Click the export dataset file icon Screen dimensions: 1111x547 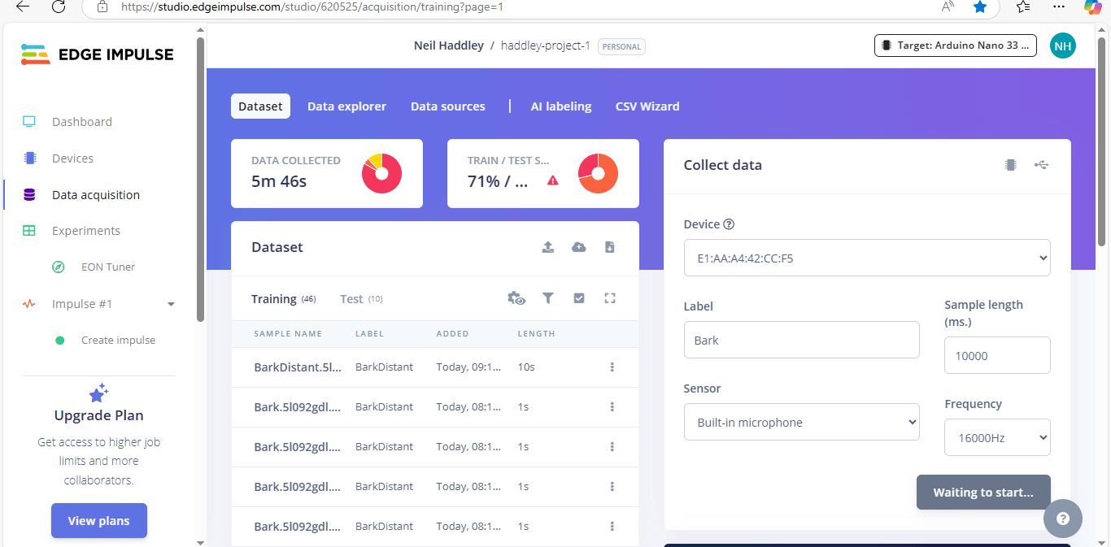pyautogui.click(x=610, y=247)
